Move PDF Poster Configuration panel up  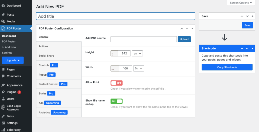click(x=182, y=28)
